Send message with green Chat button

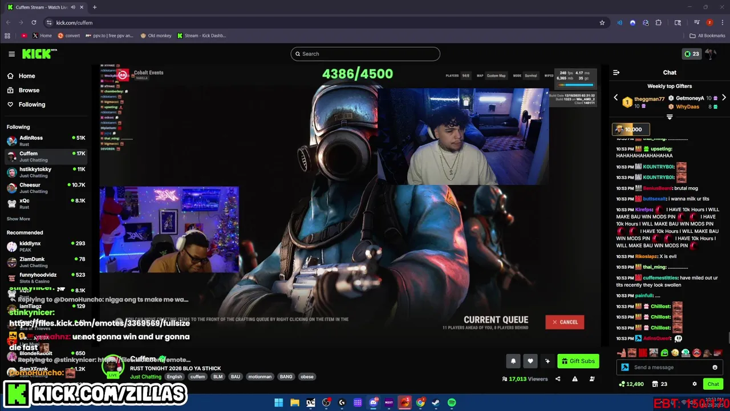point(713,384)
